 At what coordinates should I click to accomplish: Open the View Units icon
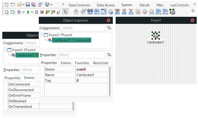tap(7, 12)
